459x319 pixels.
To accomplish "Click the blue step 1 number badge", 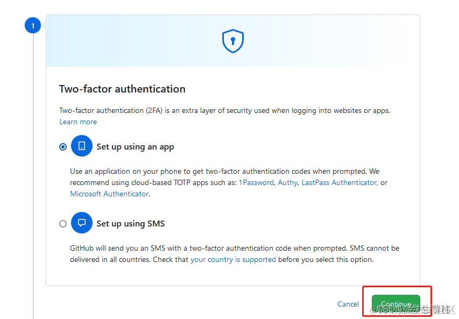I will point(33,25).
